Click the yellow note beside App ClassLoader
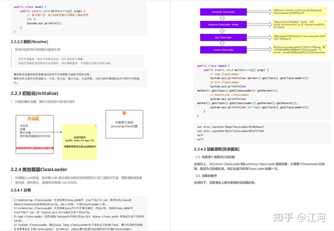The height and width of the screenshot is (231, 334). (x=300, y=37)
